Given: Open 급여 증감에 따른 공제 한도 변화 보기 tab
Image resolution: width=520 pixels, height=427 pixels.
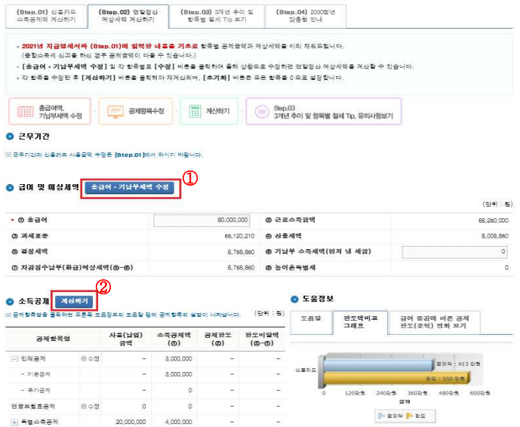Looking at the screenshot, I should coord(435,322).
